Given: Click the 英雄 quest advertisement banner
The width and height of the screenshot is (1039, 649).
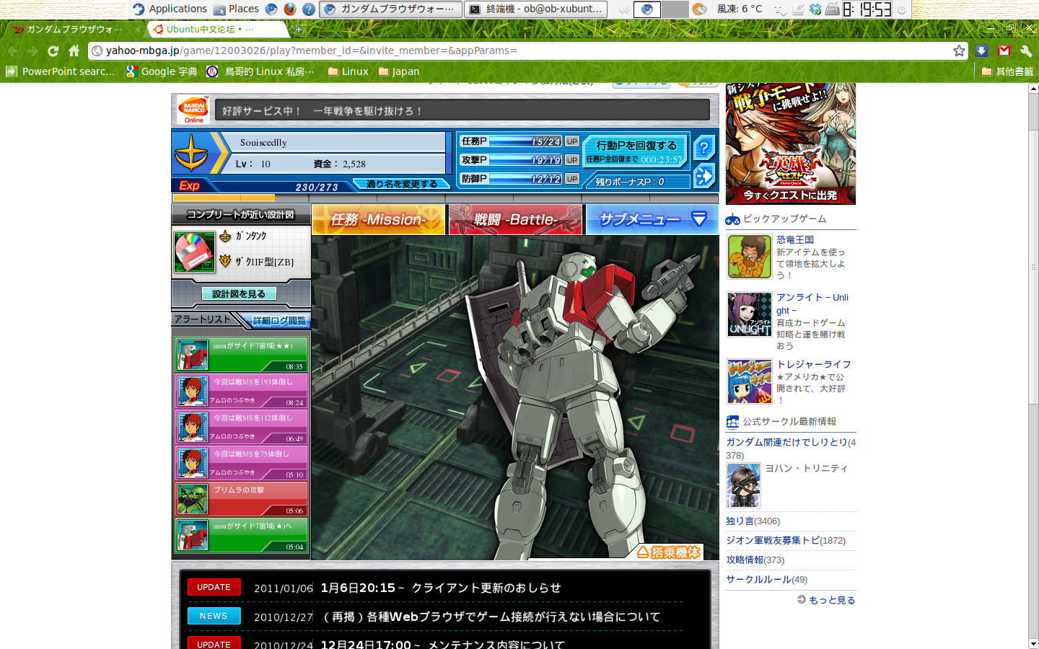Looking at the screenshot, I should [791, 144].
